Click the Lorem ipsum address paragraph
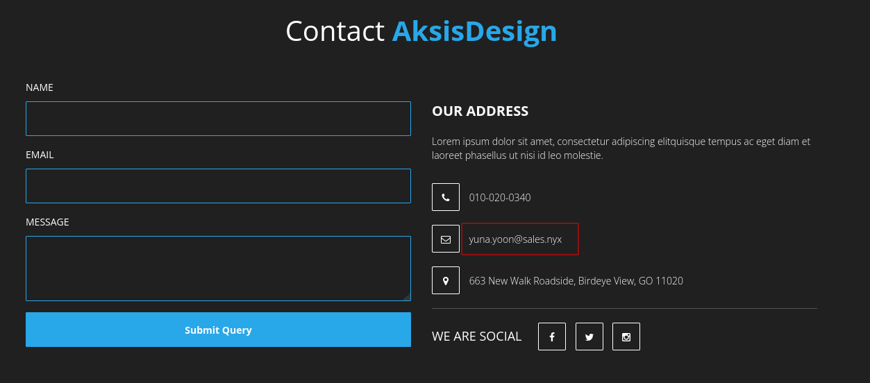Image resolution: width=870 pixels, height=383 pixels. 621,148
